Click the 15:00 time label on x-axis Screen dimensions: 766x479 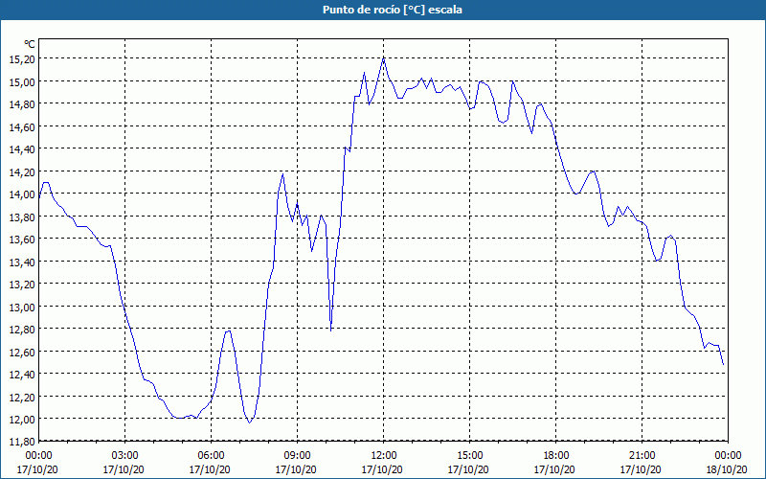[x=469, y=456]
